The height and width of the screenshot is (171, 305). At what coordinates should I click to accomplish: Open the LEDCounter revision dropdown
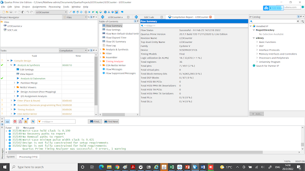(51, 12)
